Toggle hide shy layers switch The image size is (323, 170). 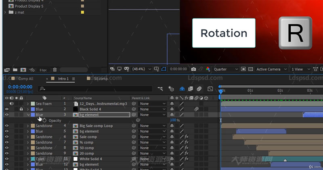point(182,89)
